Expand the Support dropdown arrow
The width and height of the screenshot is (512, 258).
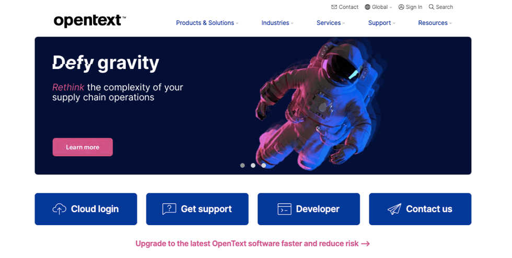394,24
